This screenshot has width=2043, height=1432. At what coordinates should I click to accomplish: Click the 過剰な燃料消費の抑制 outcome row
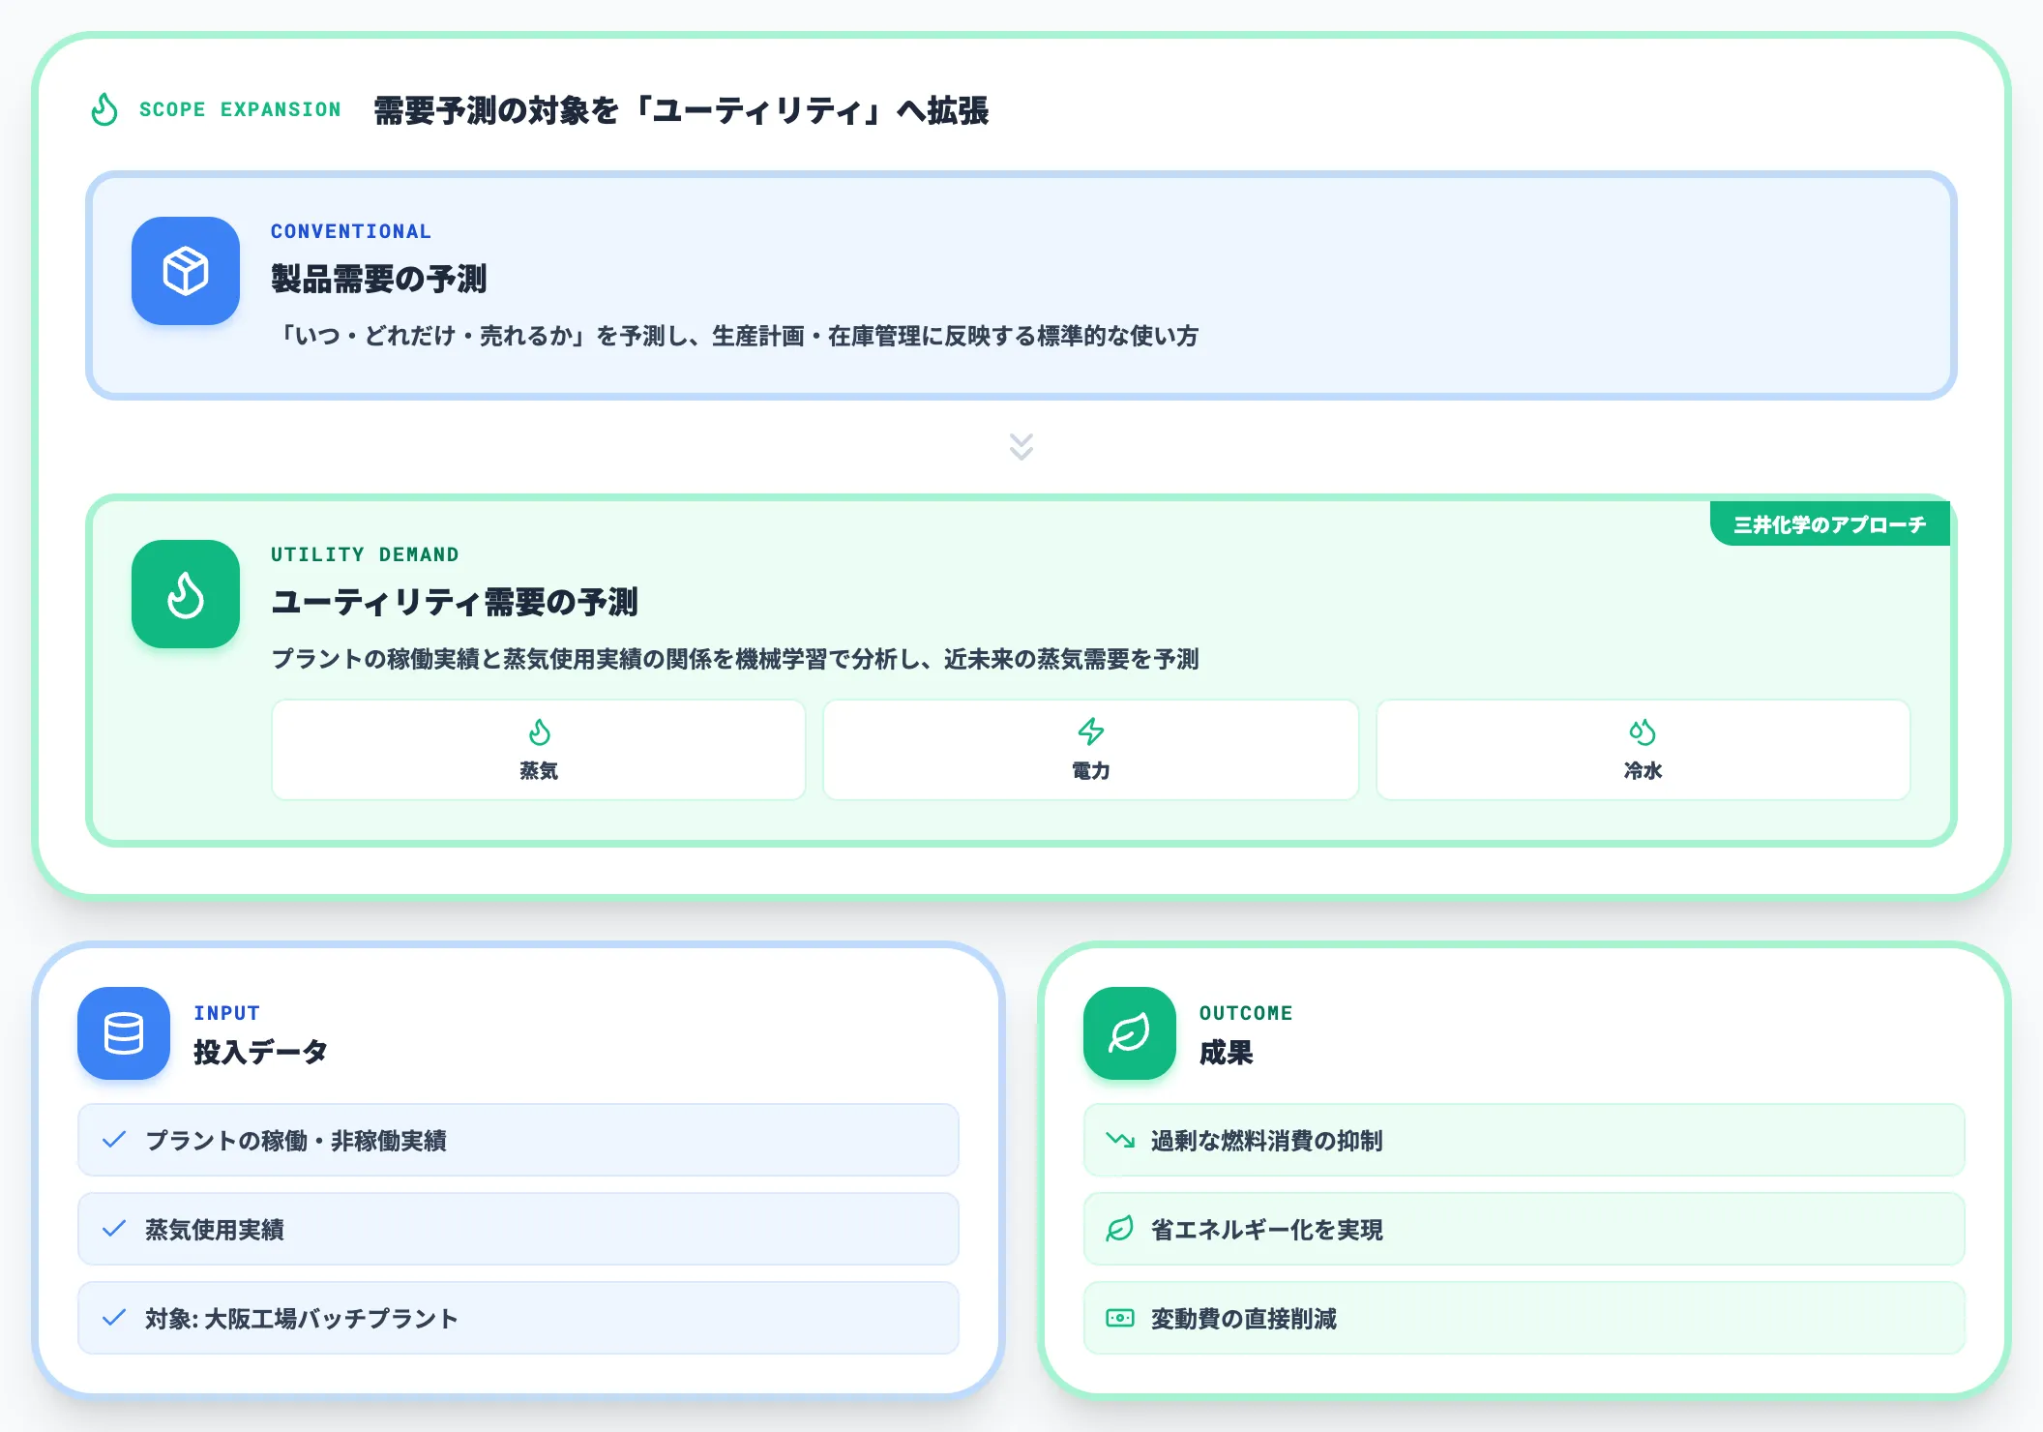(x=1525, y=1140)
